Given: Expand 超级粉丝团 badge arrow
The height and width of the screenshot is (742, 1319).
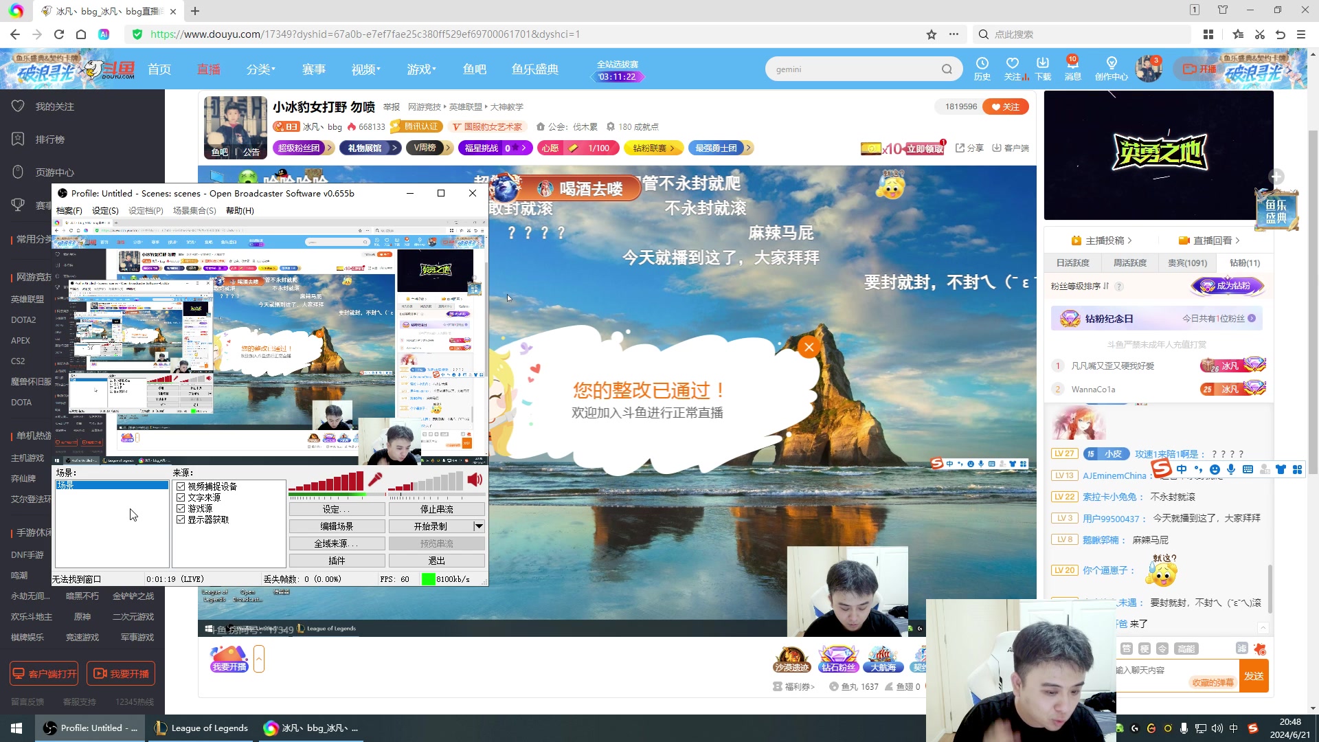Looking at the screenshot, I should (329, 148).
